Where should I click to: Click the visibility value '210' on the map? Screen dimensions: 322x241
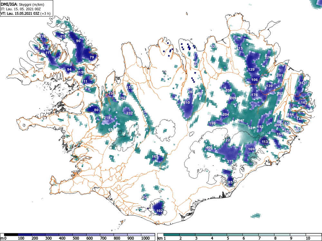(186, 103)
